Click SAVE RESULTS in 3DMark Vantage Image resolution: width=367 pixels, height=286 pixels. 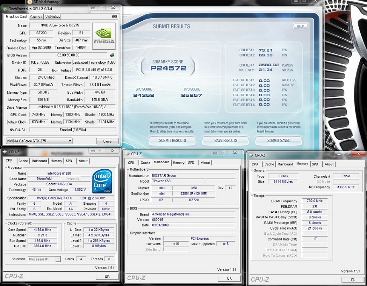tap(226, 140)
